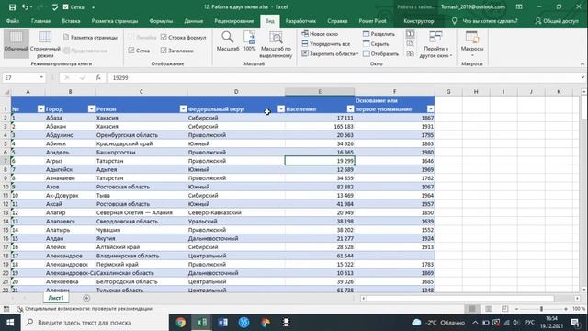Click the vertical scrollbar thumb

coord(583,108)
